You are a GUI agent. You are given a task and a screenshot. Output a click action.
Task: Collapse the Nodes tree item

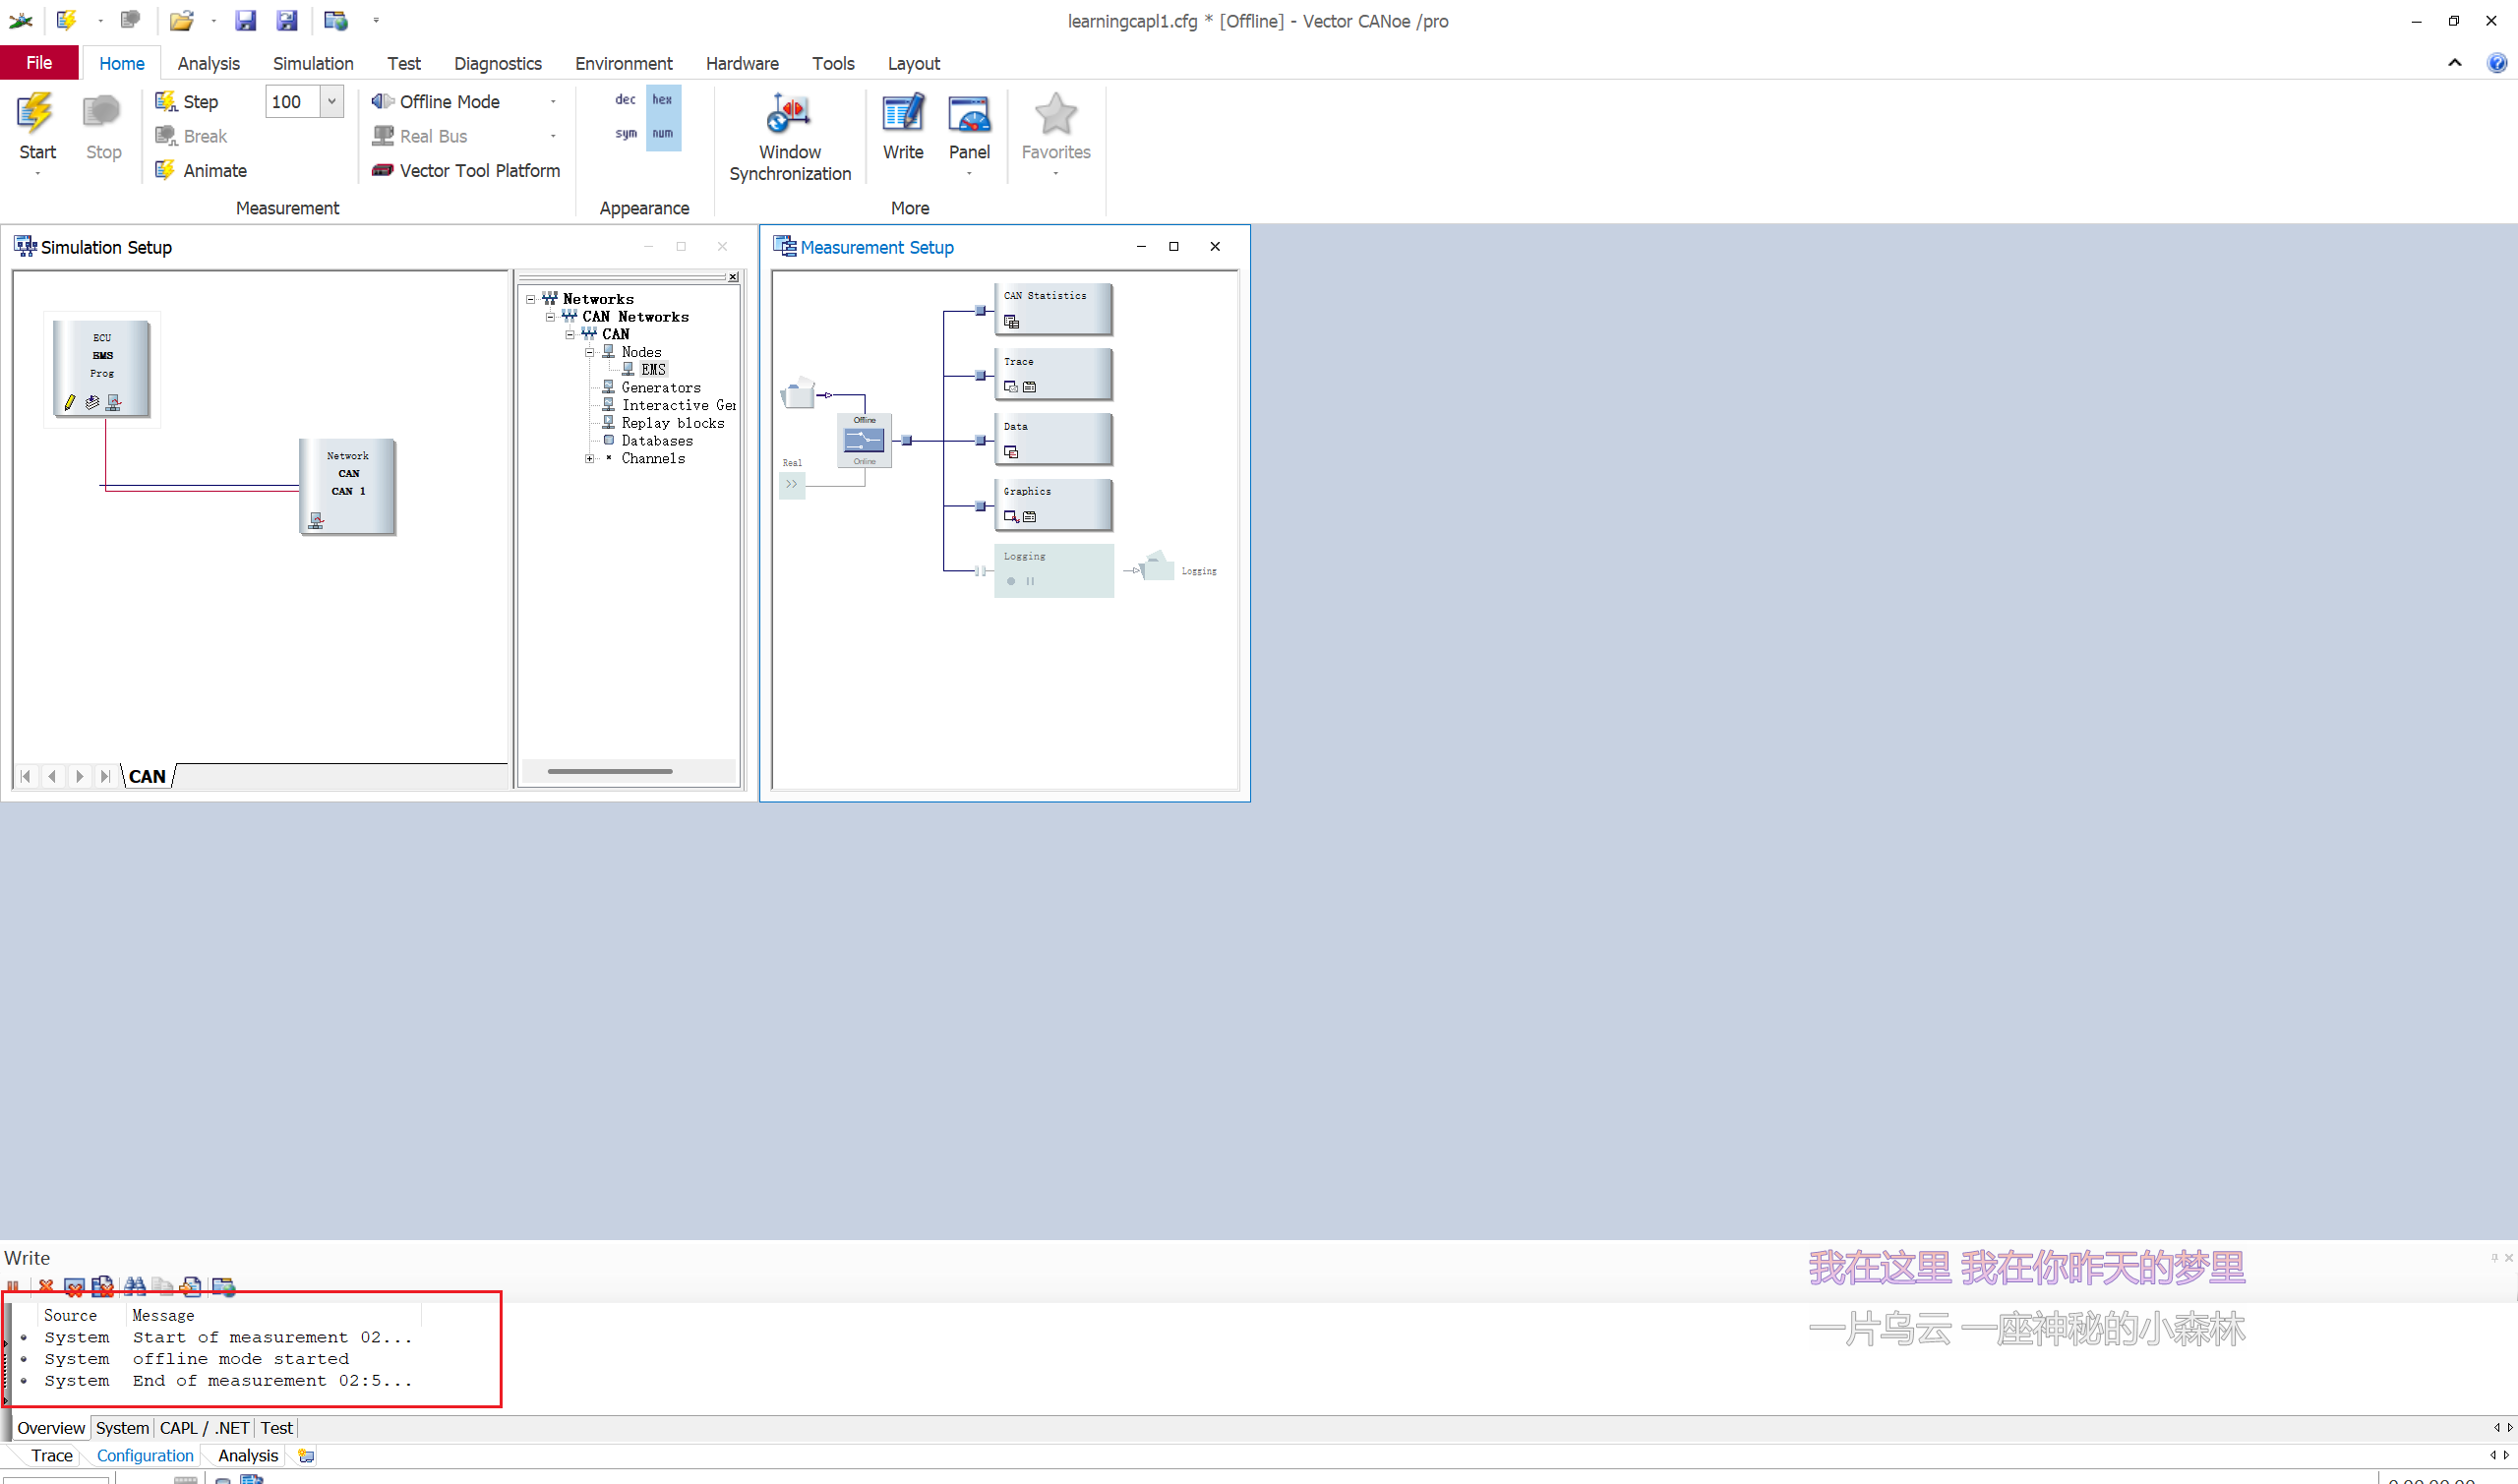[590, 352]
